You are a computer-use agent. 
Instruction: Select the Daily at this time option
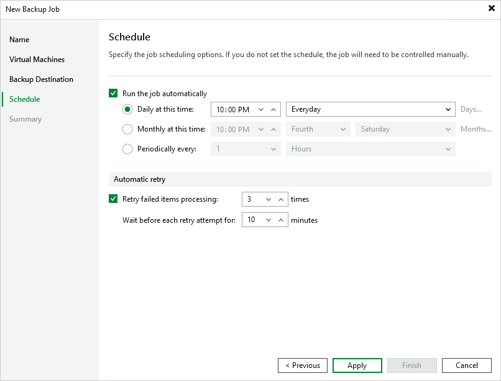[127, 109]
